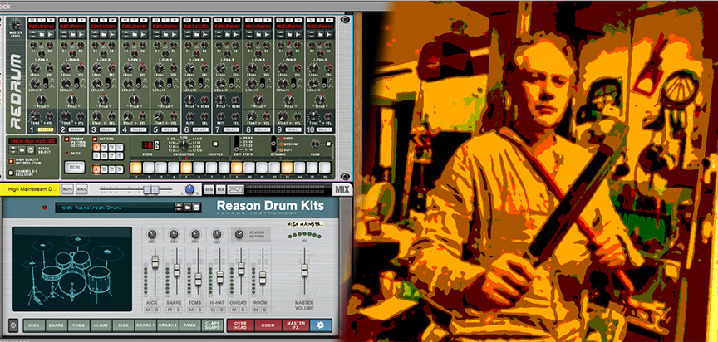Click the Reverb Return knob
This screenshot has height=342, width=718.
click(x=239, y=235)
